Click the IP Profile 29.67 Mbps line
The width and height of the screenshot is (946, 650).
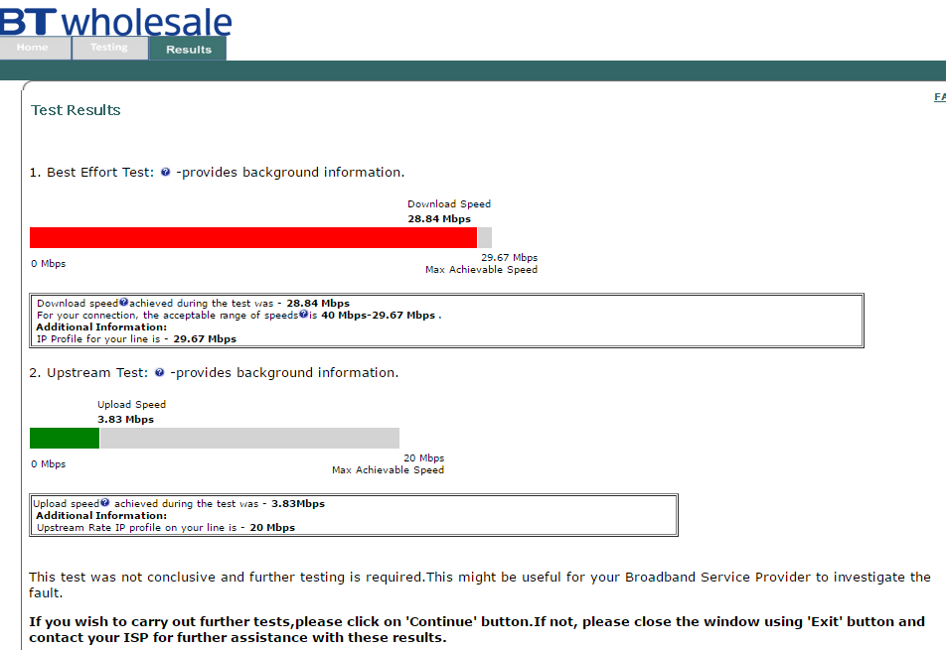pyautogui.click(x=136, y=339)
